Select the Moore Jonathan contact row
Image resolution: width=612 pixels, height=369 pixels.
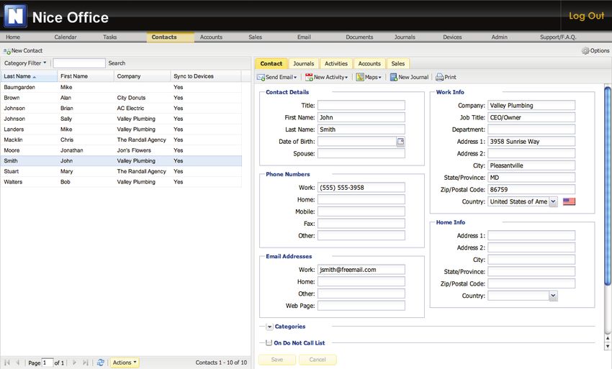[121, 150]
